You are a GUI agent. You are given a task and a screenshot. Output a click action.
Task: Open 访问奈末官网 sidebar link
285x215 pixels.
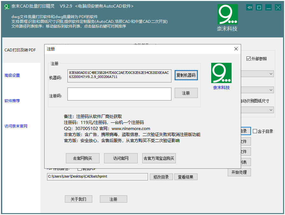[x=16, y=126]
